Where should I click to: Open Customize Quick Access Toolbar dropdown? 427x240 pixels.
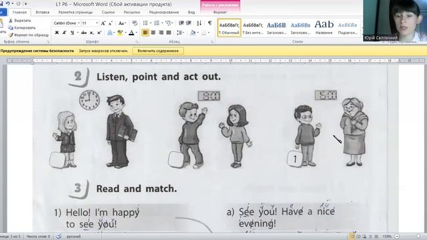tap(25, 4)
